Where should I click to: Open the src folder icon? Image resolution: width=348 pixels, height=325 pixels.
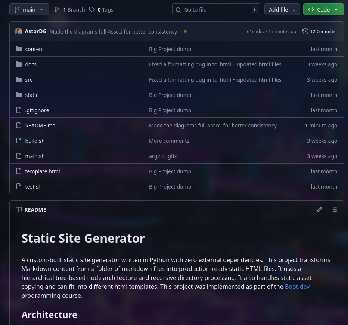pyautogui.click(x=19, y=79)
